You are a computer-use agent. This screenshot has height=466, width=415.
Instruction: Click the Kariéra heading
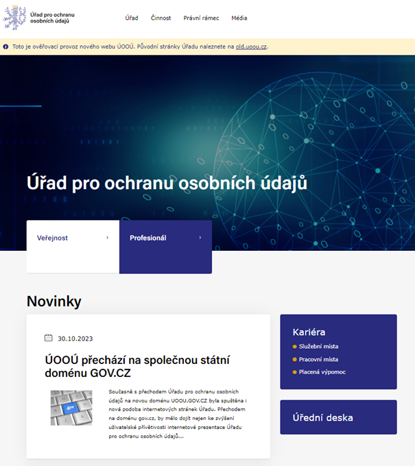pos(309,332)
